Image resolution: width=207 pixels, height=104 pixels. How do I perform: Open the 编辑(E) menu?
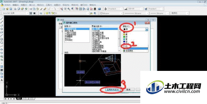[x=16, y=5]
